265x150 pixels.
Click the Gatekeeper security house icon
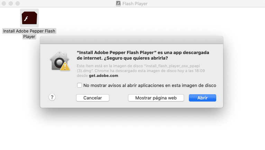point(60,61)
